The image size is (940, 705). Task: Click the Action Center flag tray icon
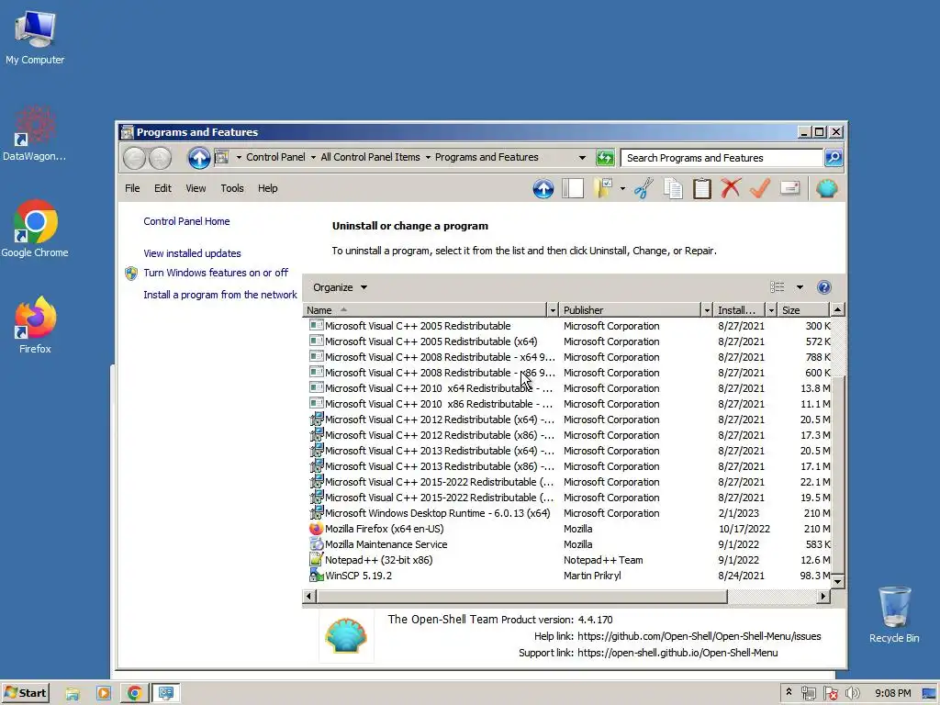(831, 694)
